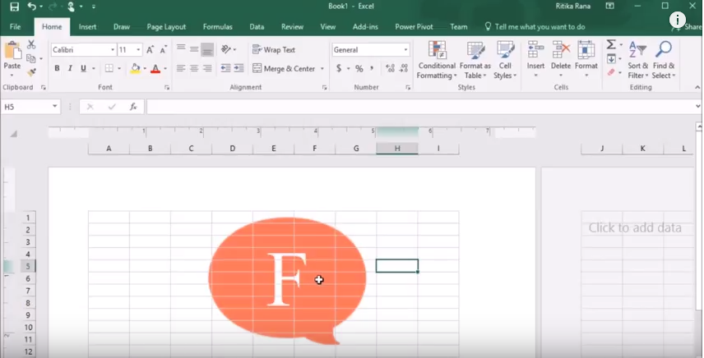Screen dimensions: 704x358
Task: Switch to the Page Layout tab
Action: tap(166, 27)
